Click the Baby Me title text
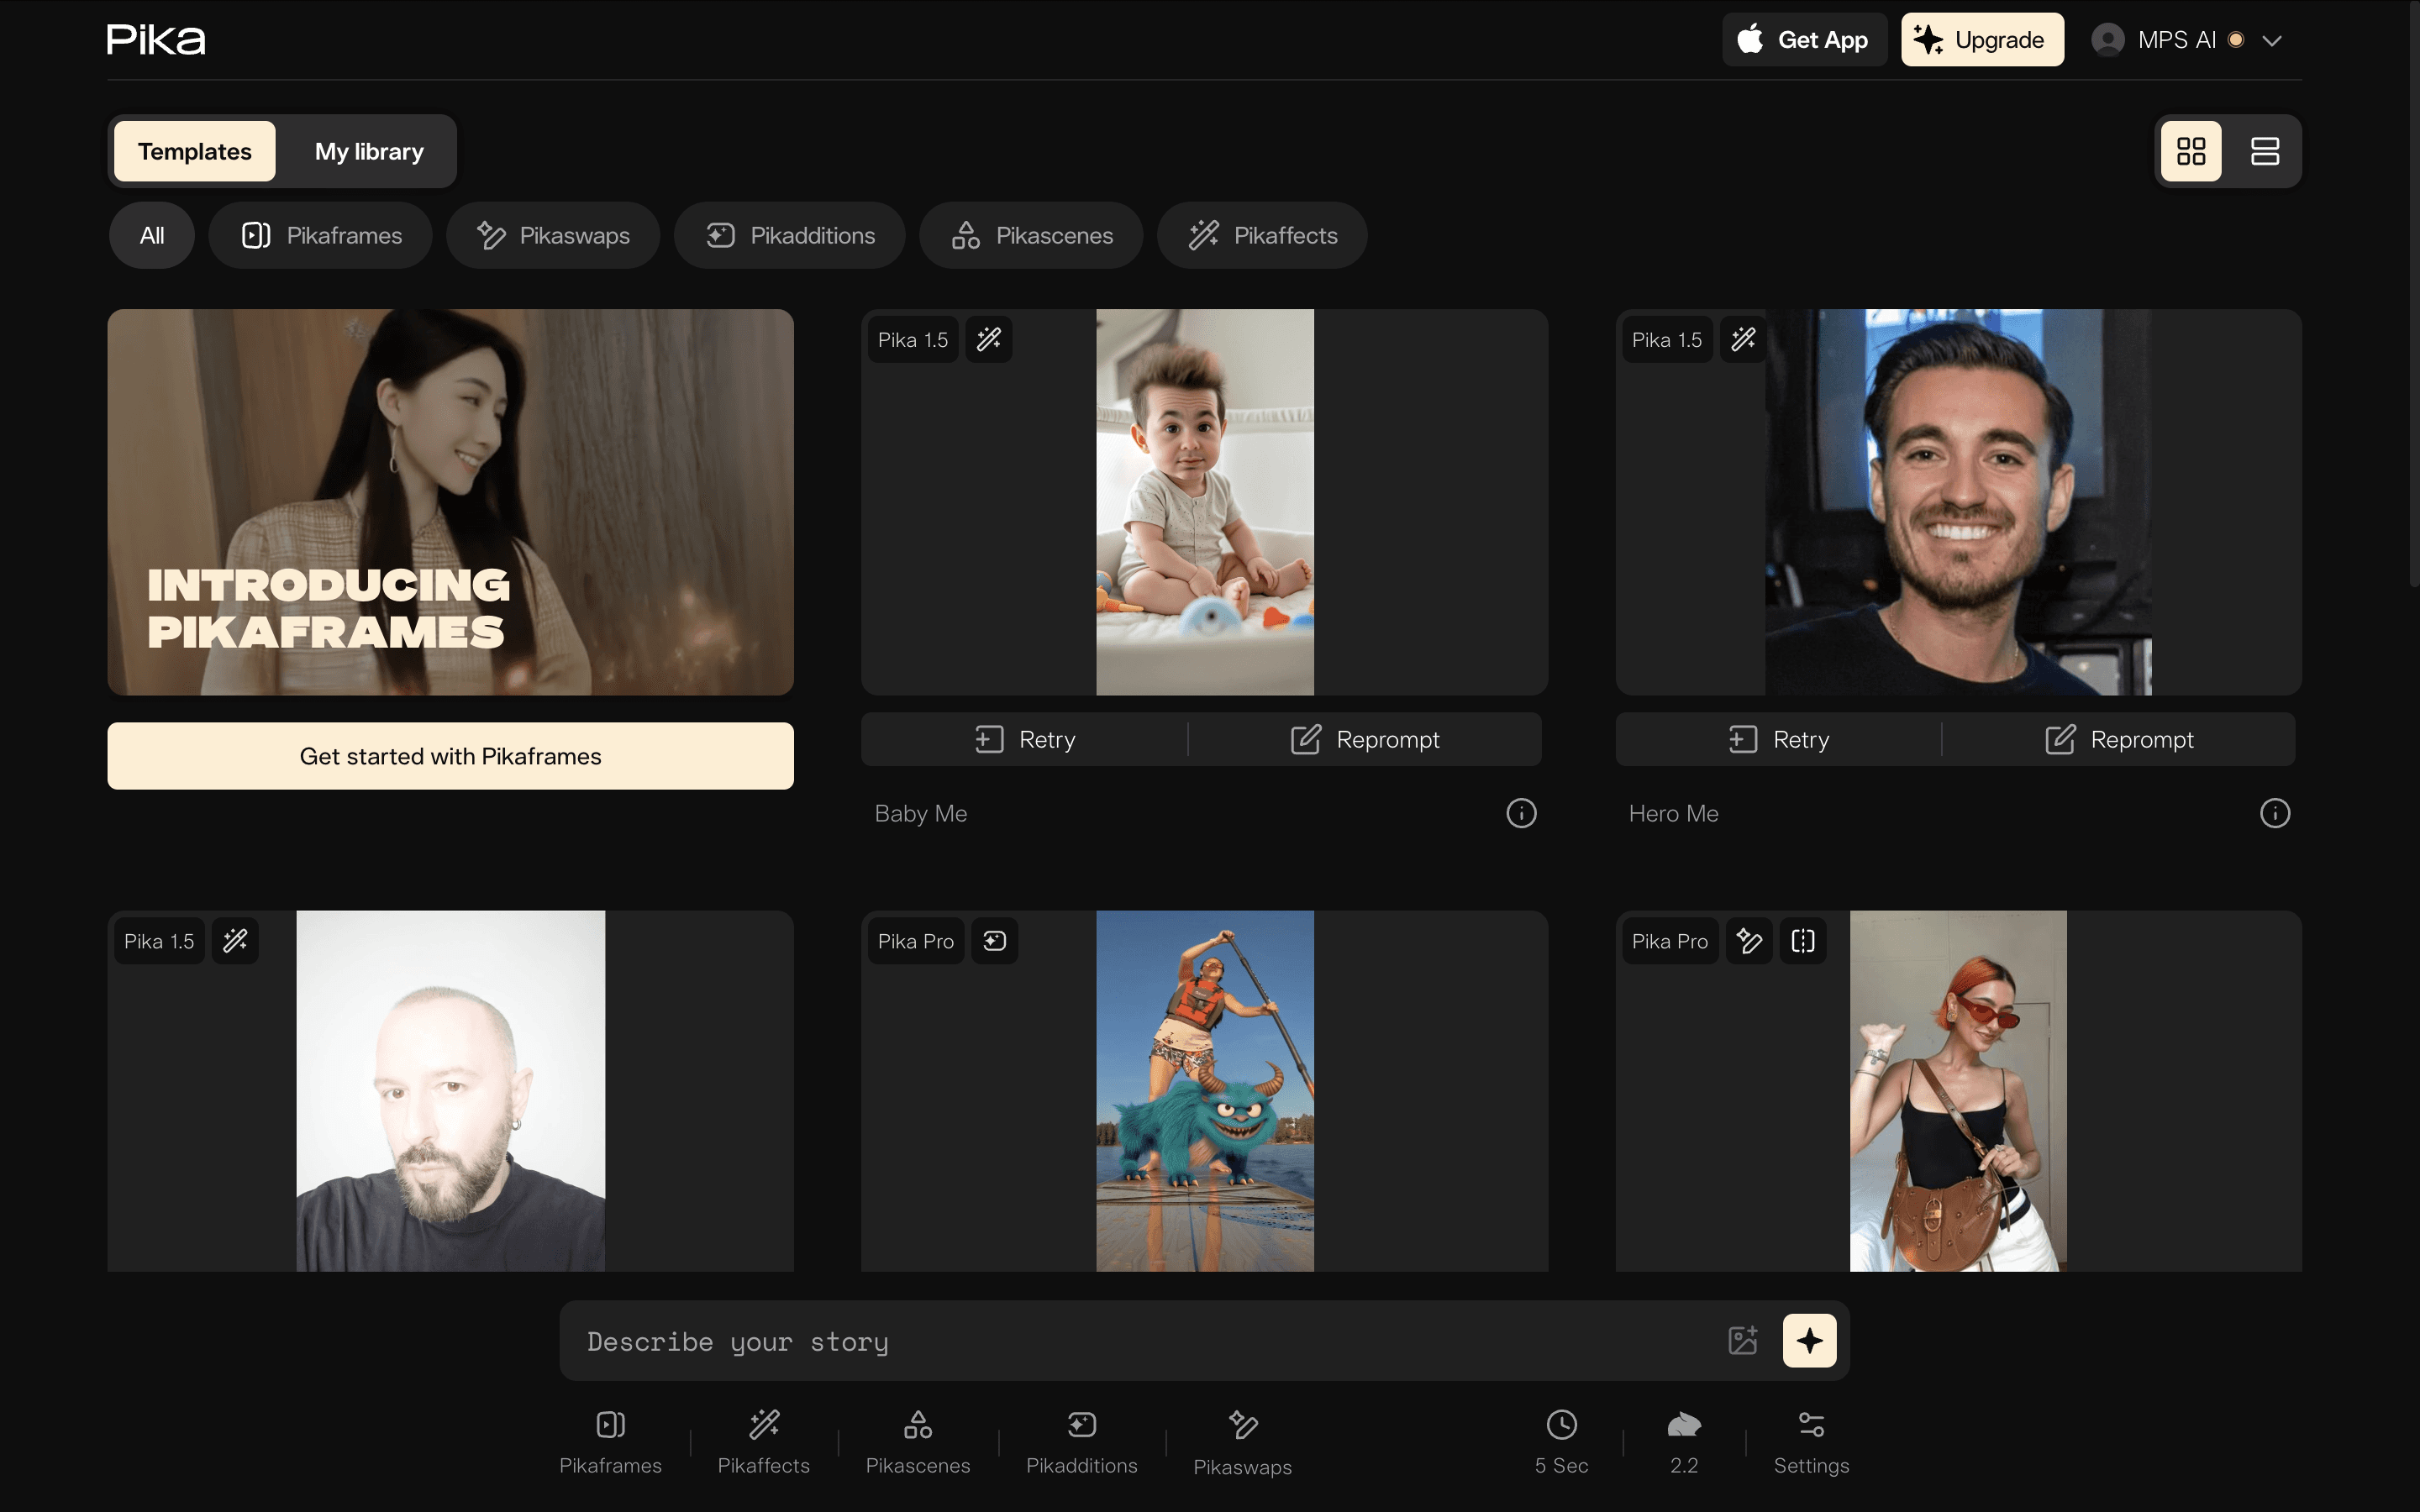The image size is (2420, 1512). coord(921,813)
